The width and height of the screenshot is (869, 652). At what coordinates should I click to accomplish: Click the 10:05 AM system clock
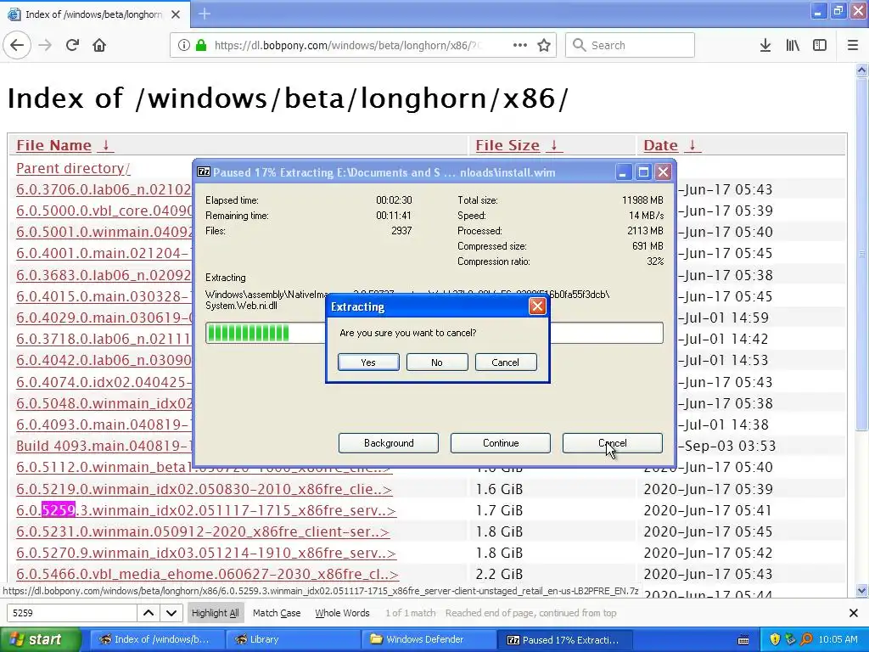[x=838, y=639]
